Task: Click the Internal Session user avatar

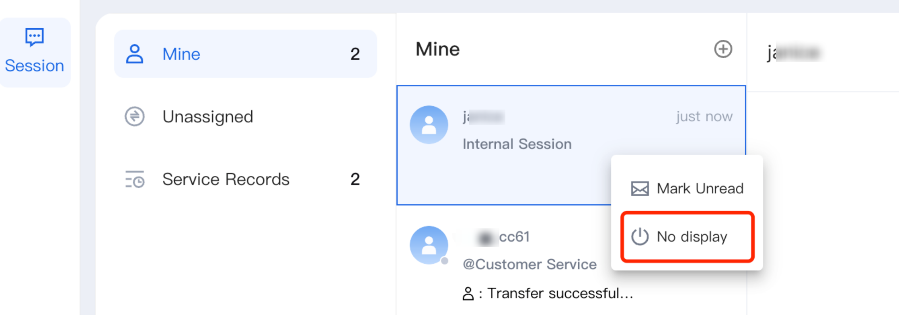Action: click(429, 125)
